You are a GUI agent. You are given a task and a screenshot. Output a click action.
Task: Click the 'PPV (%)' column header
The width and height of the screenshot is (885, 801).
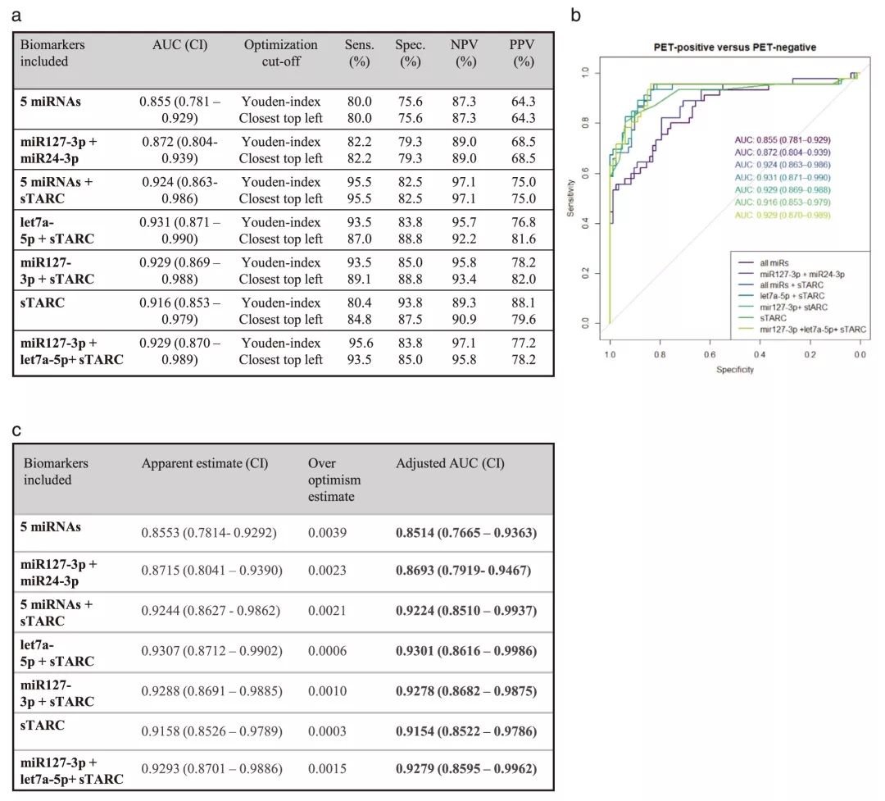click(521, 53)
